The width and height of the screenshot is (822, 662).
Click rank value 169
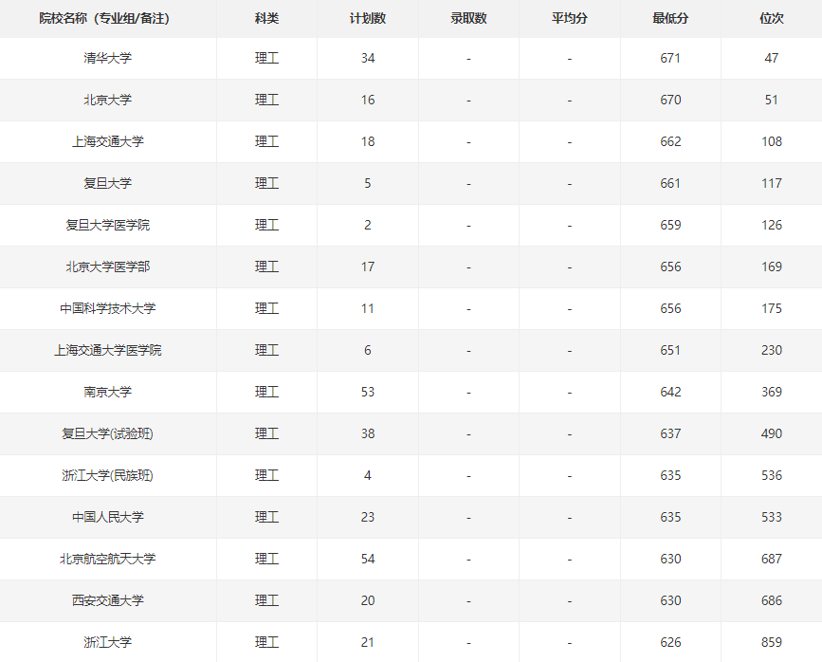772,267
